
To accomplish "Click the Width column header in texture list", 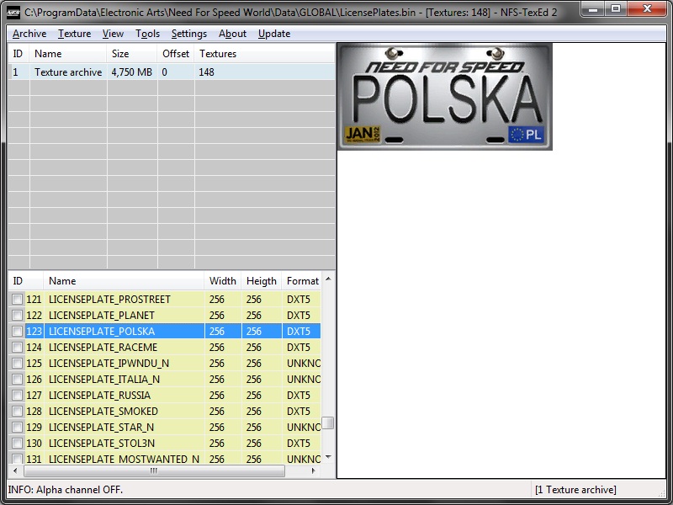I will coord(223,281).
